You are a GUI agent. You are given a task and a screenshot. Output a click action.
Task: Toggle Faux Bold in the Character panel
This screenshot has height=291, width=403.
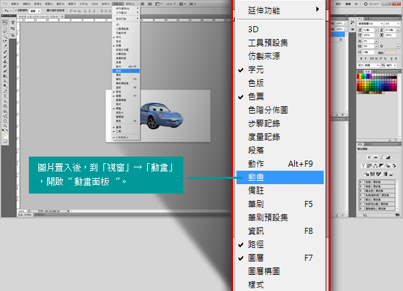click(361, 58)
